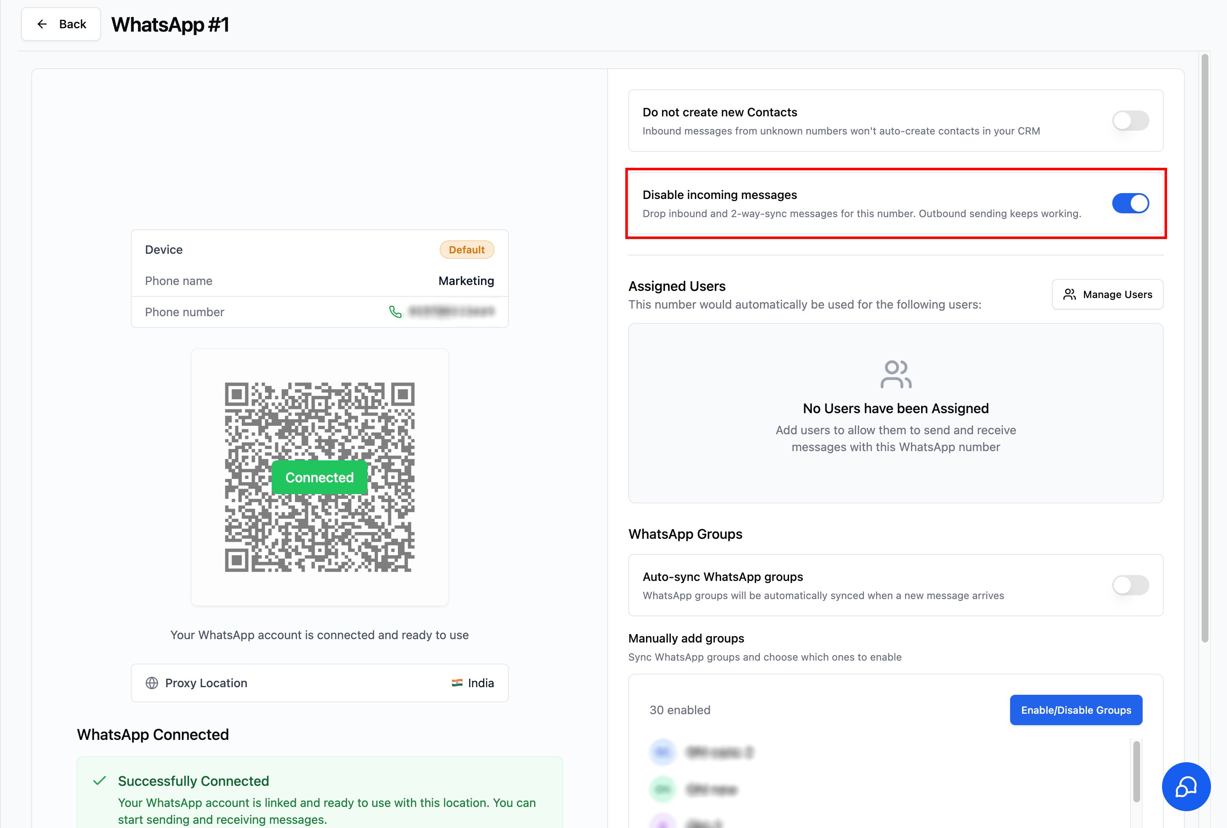This screenshot has height=828, width=1227.
Task: Click the Default badge on Device card
Action: point(467,250)
